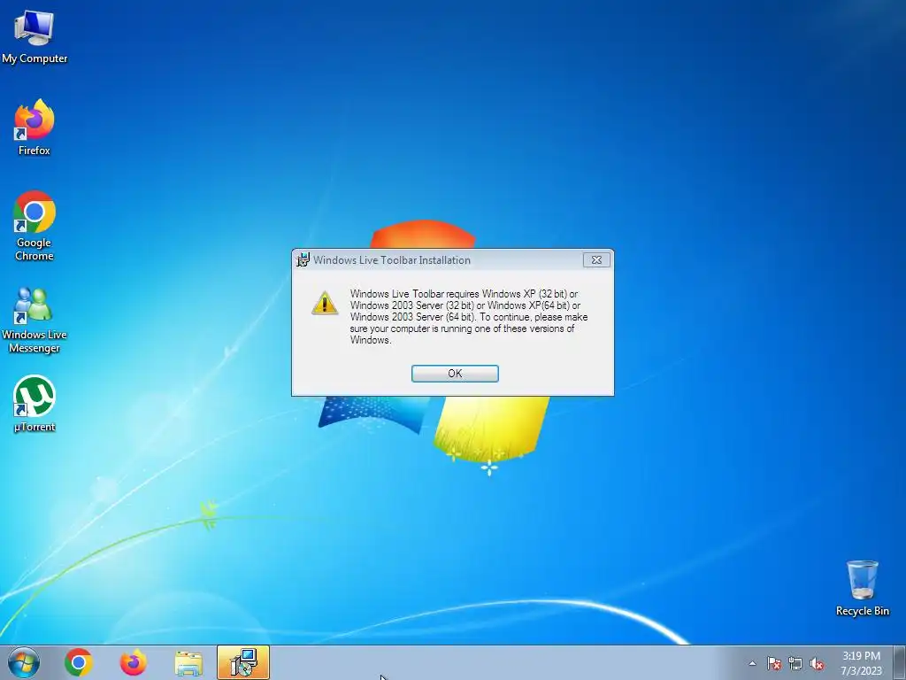Viewport: 906px width, 680px height.
Task: Select the Recycle Bin icon
Action: click(862, 588)
